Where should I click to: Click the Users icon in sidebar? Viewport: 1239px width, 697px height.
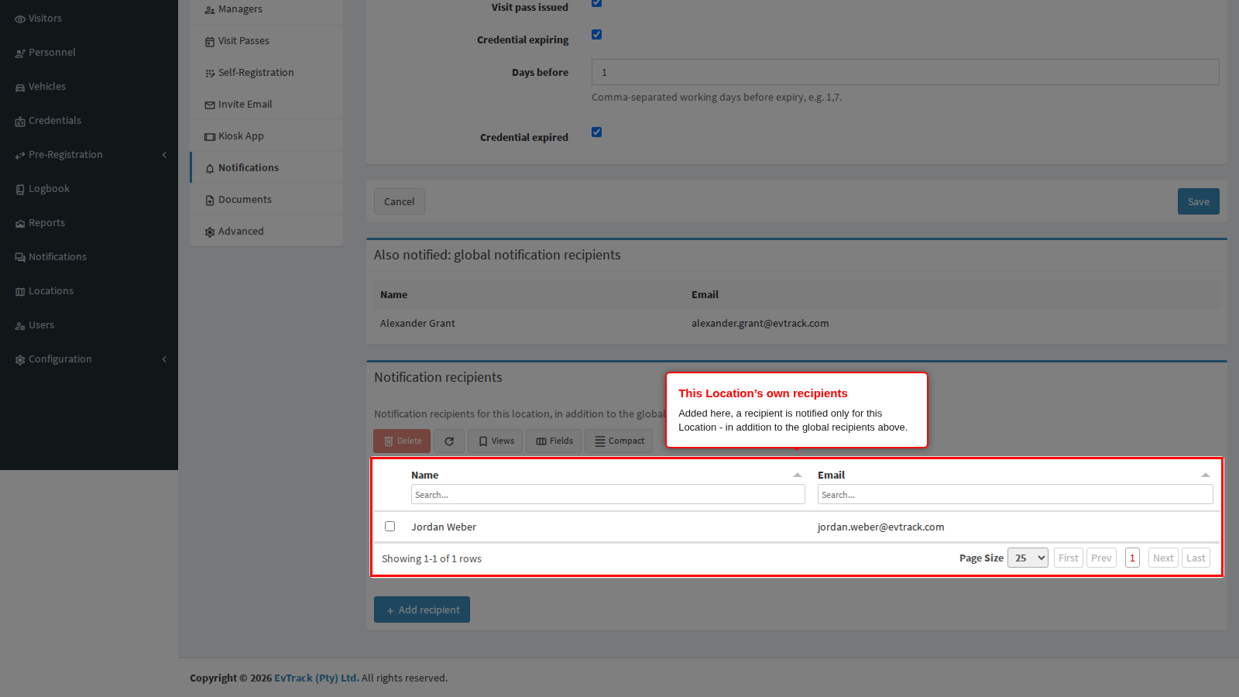coord(20,326)
